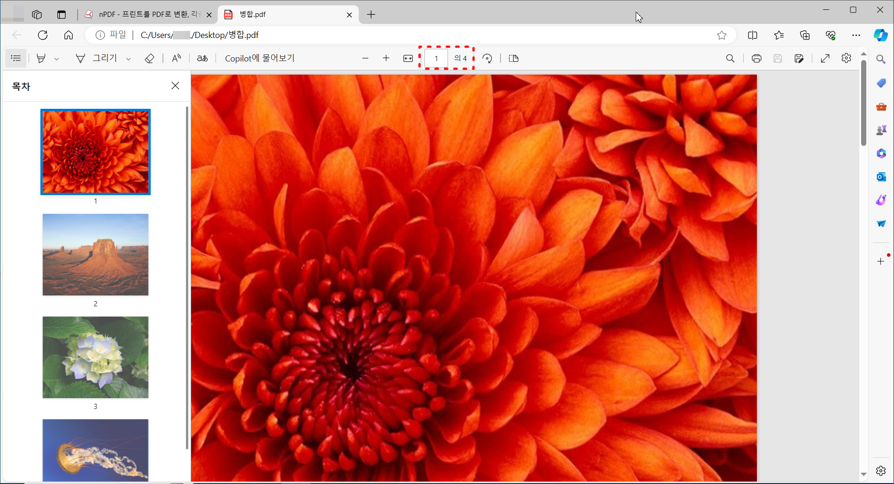Open the workspaces icon
Image resolution: width=894 pixels, height=484 pixels.
(x=37, y=15)
